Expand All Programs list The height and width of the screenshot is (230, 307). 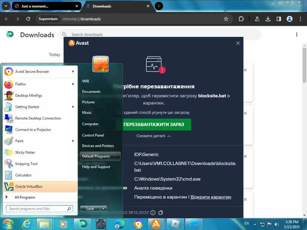point(40,197)
